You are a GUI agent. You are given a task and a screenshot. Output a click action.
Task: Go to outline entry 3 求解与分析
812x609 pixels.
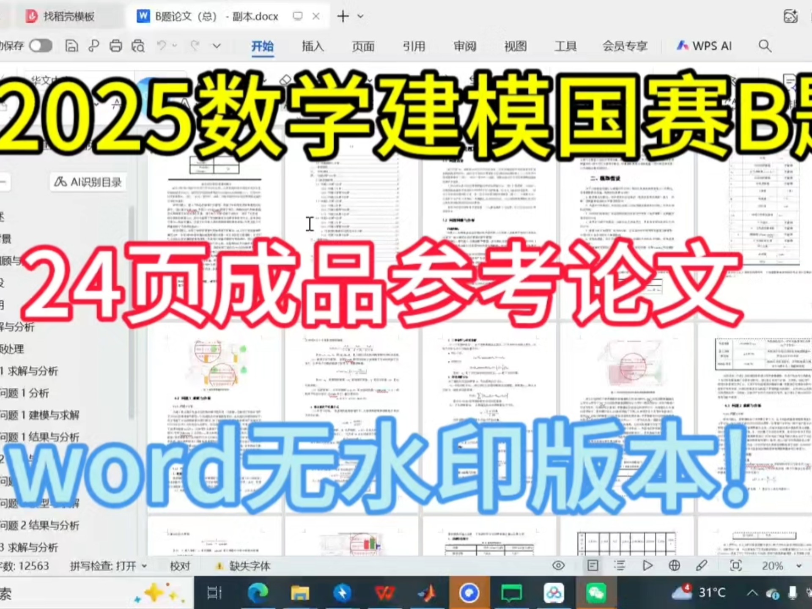click(29, 547)
